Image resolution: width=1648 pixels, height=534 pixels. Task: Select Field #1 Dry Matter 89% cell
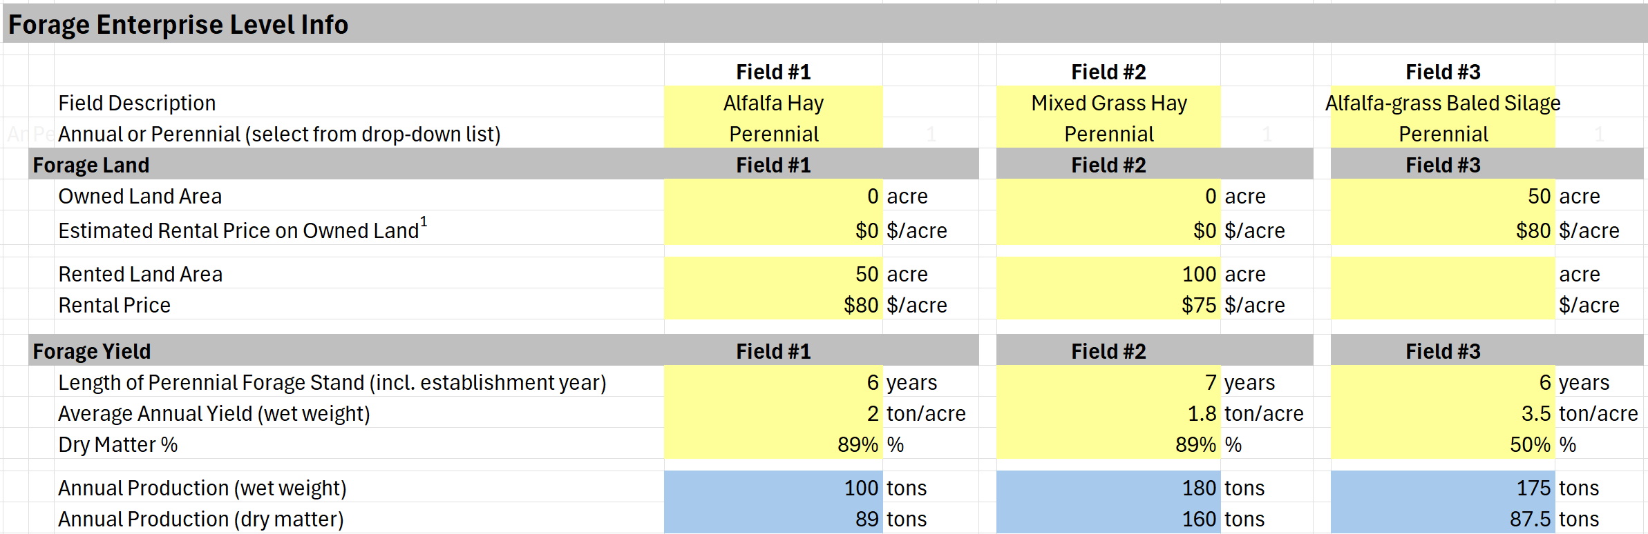pos(773,444)
